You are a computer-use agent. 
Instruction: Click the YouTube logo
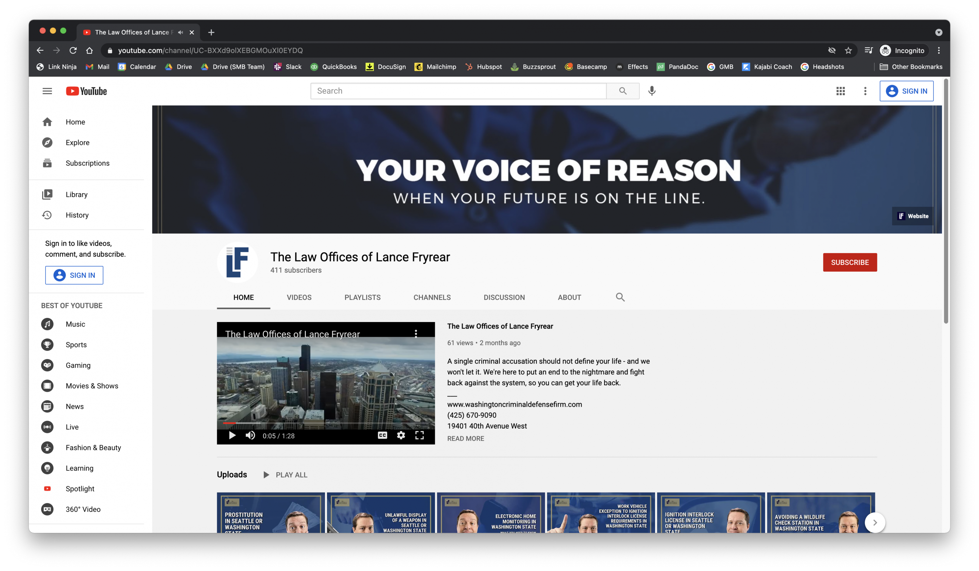pos(86,91)
